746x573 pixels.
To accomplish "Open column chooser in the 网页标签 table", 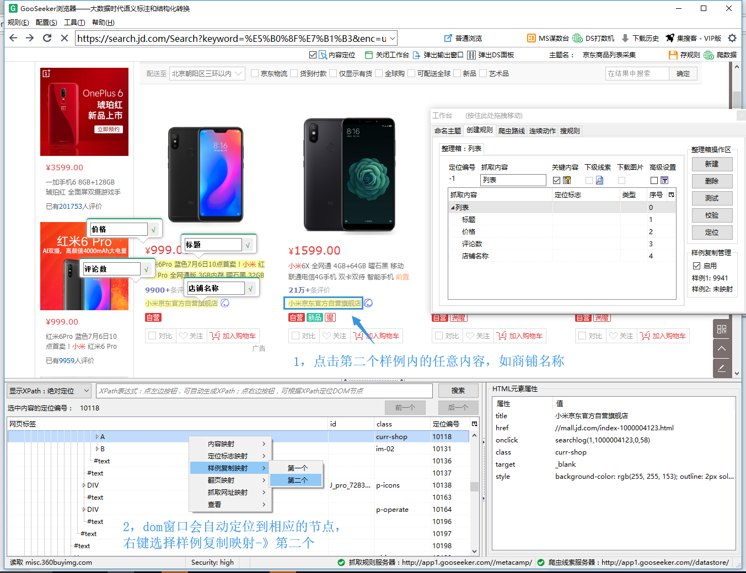I will 474,424.
